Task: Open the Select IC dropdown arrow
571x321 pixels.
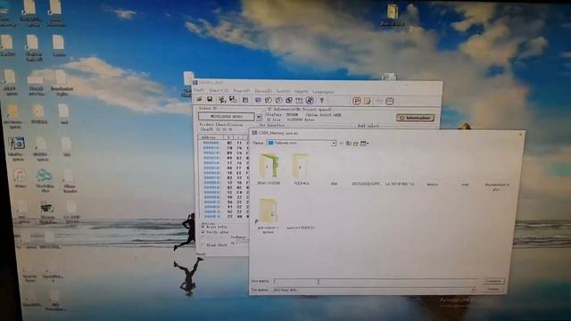Action: pos(259,117)
